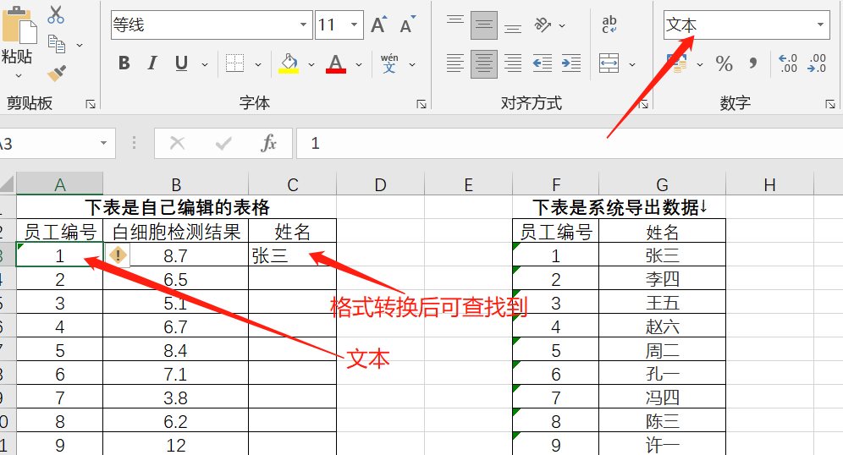
Task: Confirm formula entry with checkmark
Action: 223,144
